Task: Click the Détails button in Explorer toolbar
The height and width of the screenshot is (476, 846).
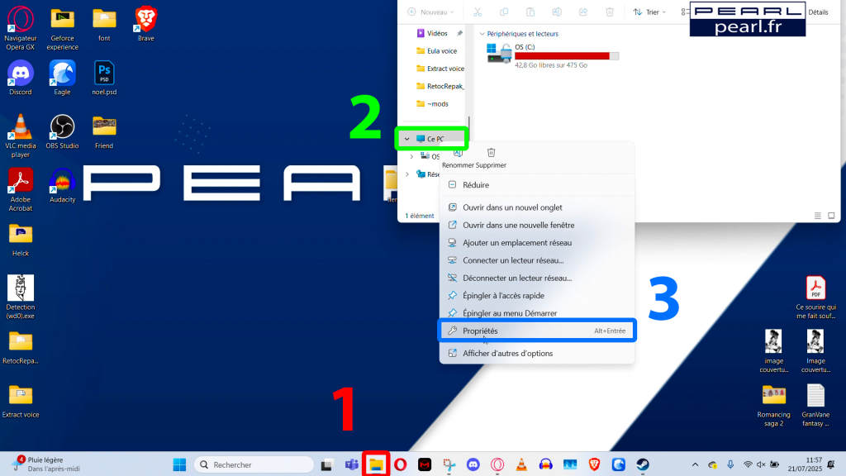Action: (818, 12)
